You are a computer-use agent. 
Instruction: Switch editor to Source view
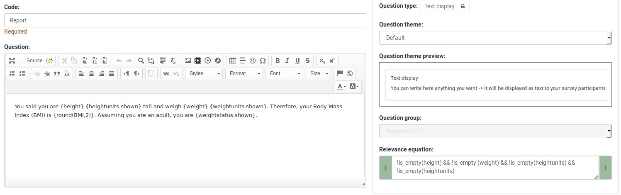click(x=34, y=61)
